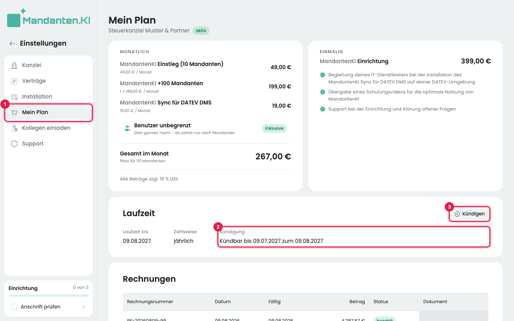The height and width of the screenshot is (321, 514).
Task: Click the Mein Plan cart icon
Action: point(14,112)
